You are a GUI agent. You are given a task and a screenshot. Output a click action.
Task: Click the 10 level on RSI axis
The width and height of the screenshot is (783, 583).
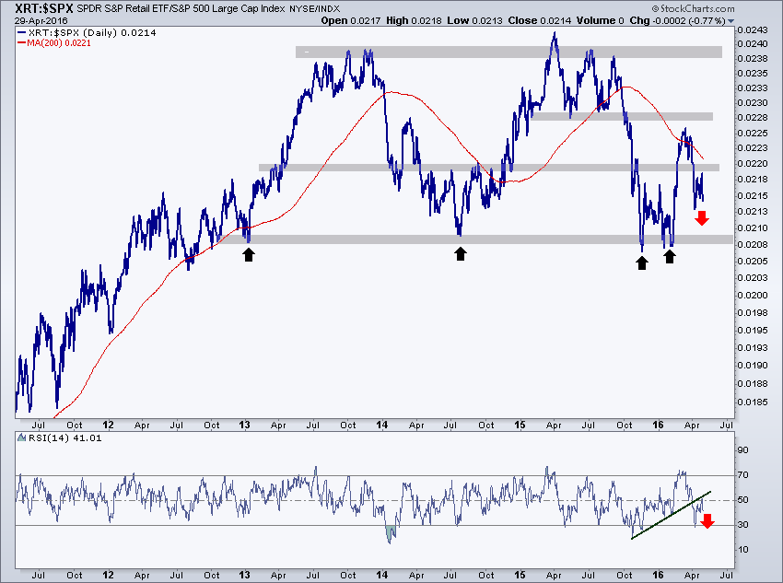point(743,550)
